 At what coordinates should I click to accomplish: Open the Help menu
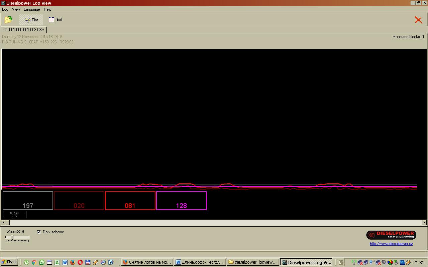[47, 9]
